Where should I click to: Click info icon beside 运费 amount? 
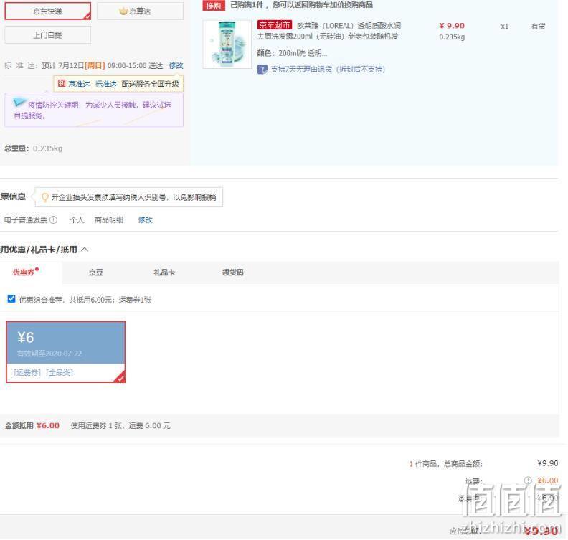click(x=528, y=480)
